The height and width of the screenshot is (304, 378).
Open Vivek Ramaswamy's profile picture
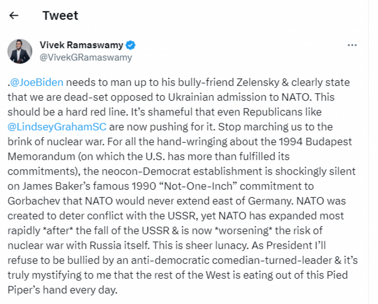[20, 51]
